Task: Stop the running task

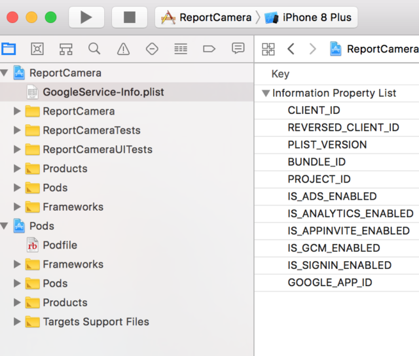Action: click(x=130, y=18)
